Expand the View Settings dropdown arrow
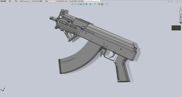 (x=109, y=4)
